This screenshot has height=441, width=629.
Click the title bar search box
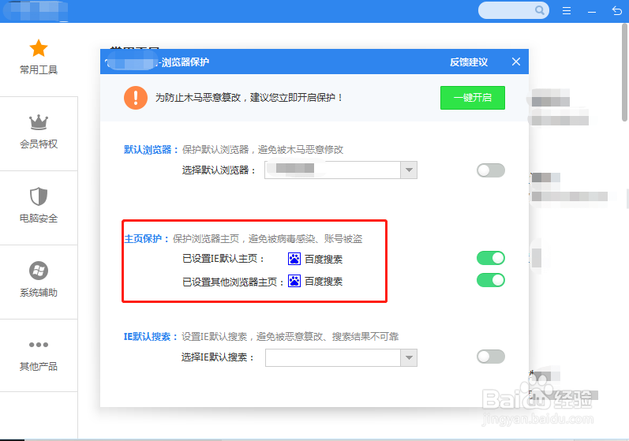point(514,10)
